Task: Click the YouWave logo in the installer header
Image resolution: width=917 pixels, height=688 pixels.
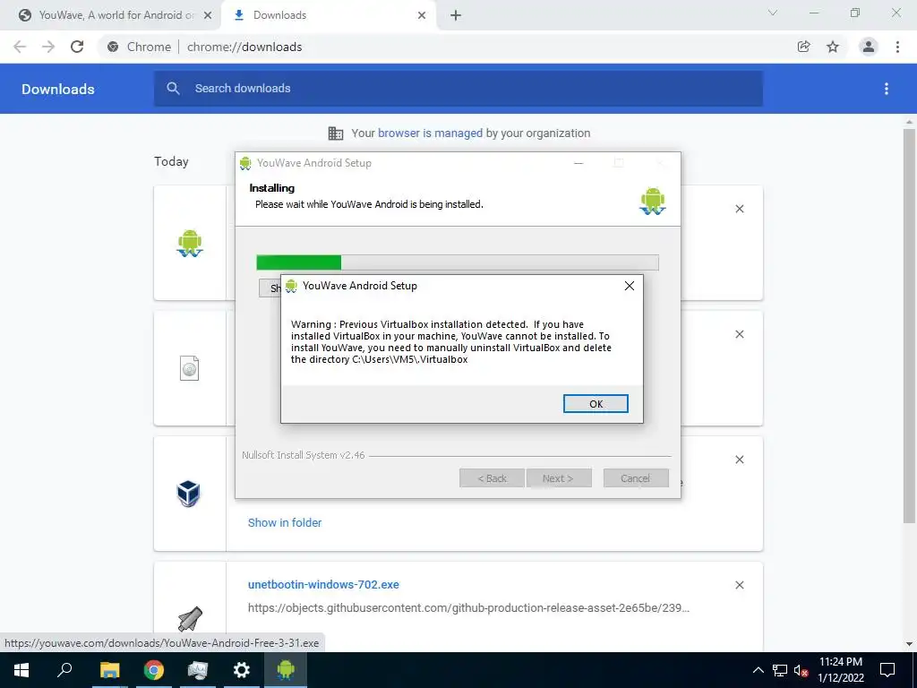Action: tap(653, 202)
